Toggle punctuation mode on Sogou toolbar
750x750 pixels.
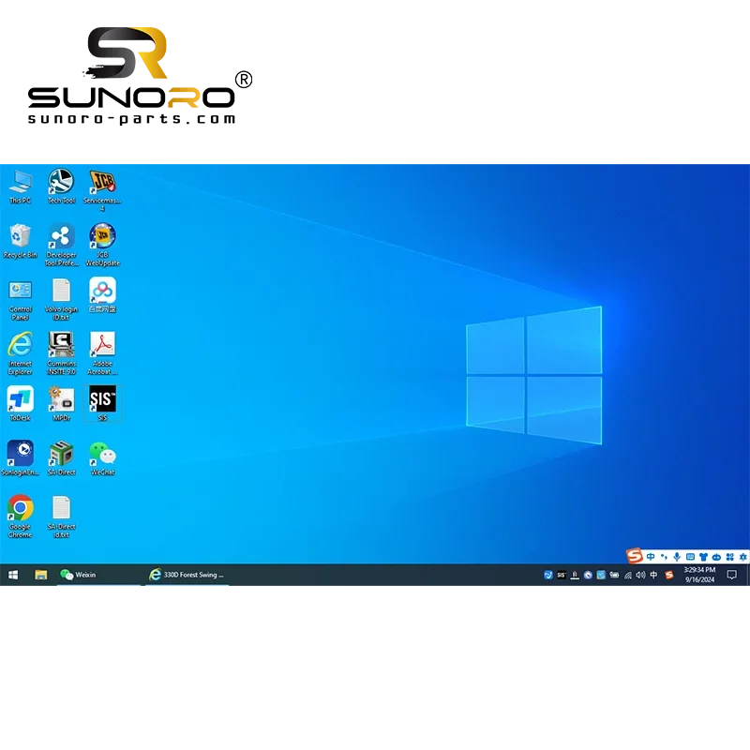tap(664, 557)
